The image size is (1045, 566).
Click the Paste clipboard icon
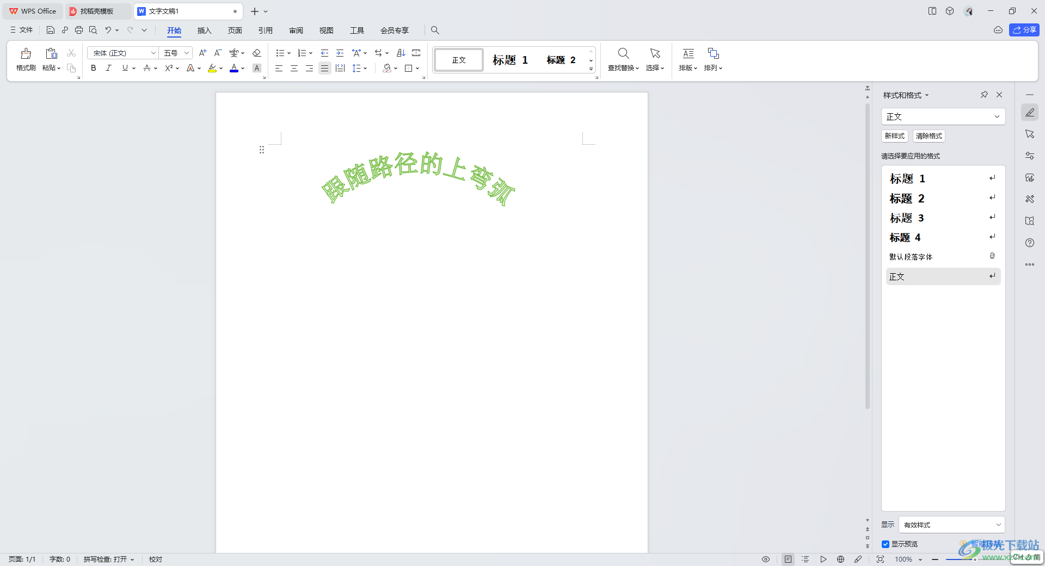click(x=51, y=53)
